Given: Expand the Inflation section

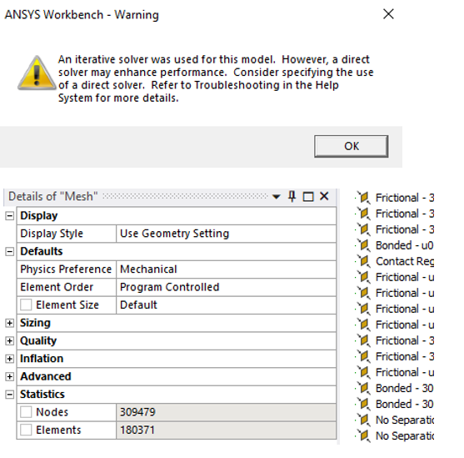Looking at the screenshot, I should pos(10,359).
